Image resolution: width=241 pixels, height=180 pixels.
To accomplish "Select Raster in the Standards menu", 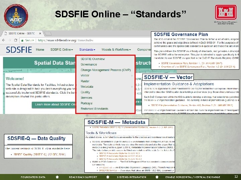I will [x=85, y=81].
